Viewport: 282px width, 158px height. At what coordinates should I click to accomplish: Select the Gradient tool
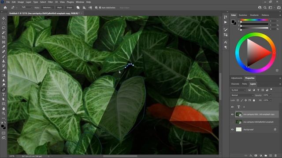click(x=4, y=75)
